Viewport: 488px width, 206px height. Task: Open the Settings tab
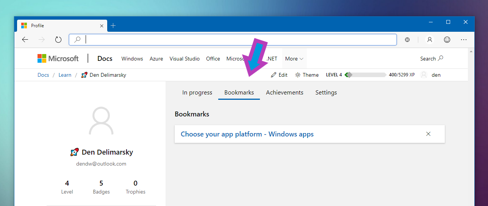[326, 93]
